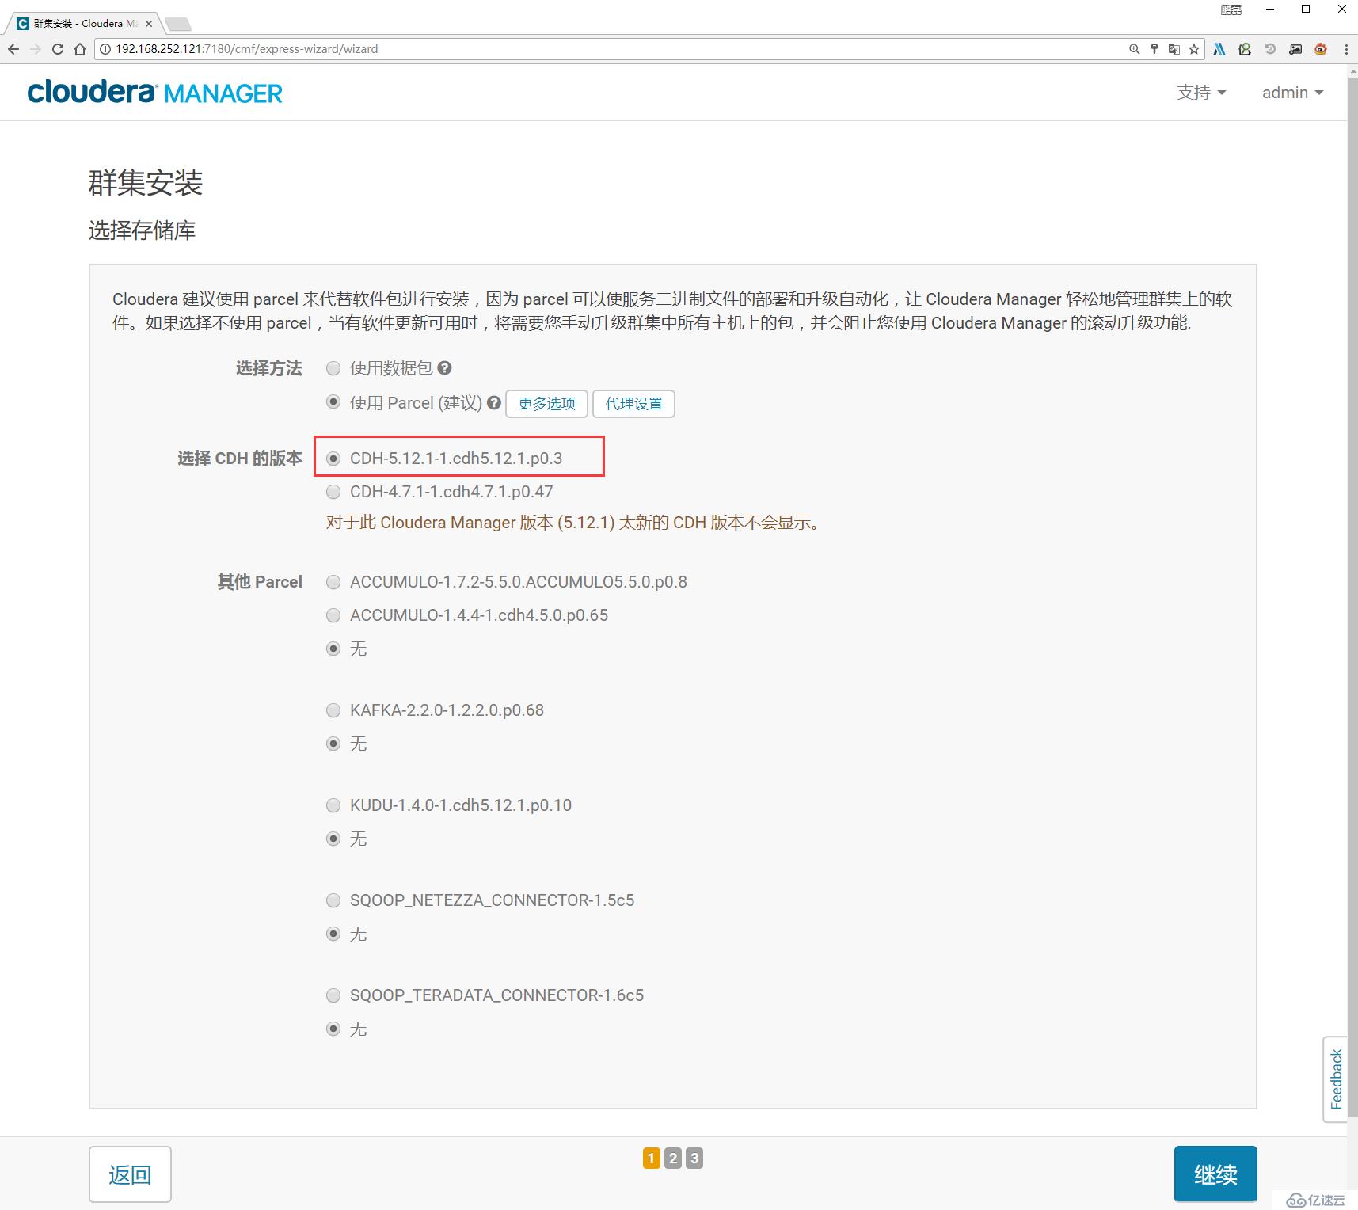Click the Cloudera Manager logo

pyautogui.click(x=155, y=93)
